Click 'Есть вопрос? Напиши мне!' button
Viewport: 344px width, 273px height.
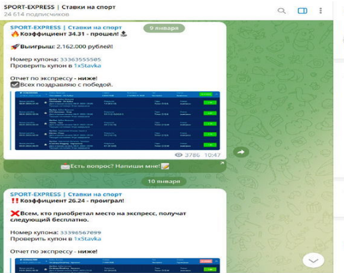pos(115,166)
